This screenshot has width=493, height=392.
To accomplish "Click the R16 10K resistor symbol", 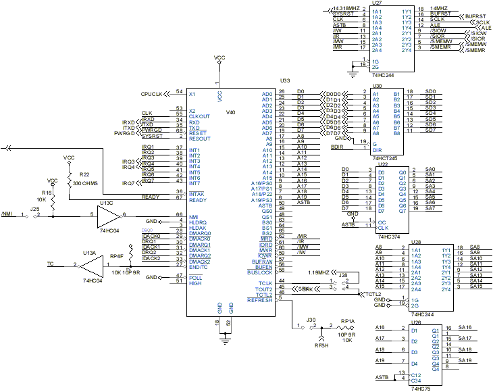I will tap(53, 202).
